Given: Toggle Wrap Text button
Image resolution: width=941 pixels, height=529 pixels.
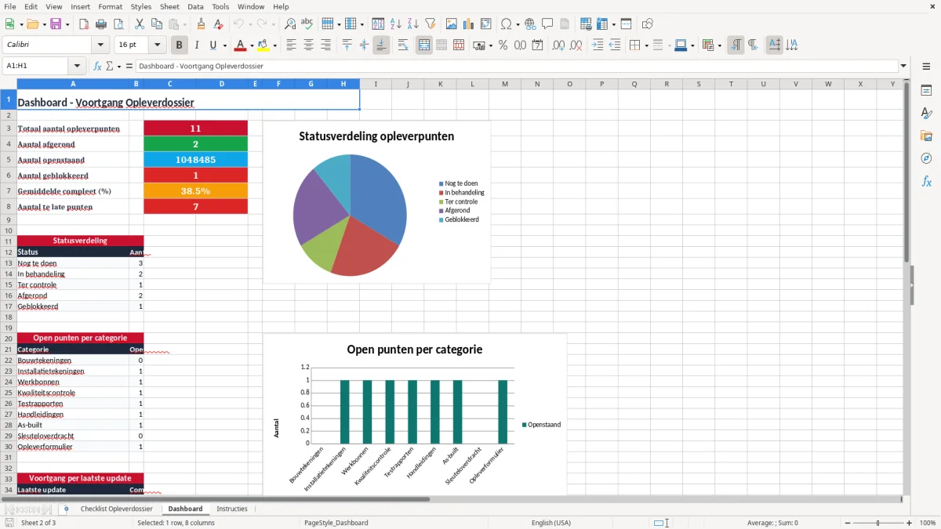Looking at the screenshot, I should click(x=402, y=45).
